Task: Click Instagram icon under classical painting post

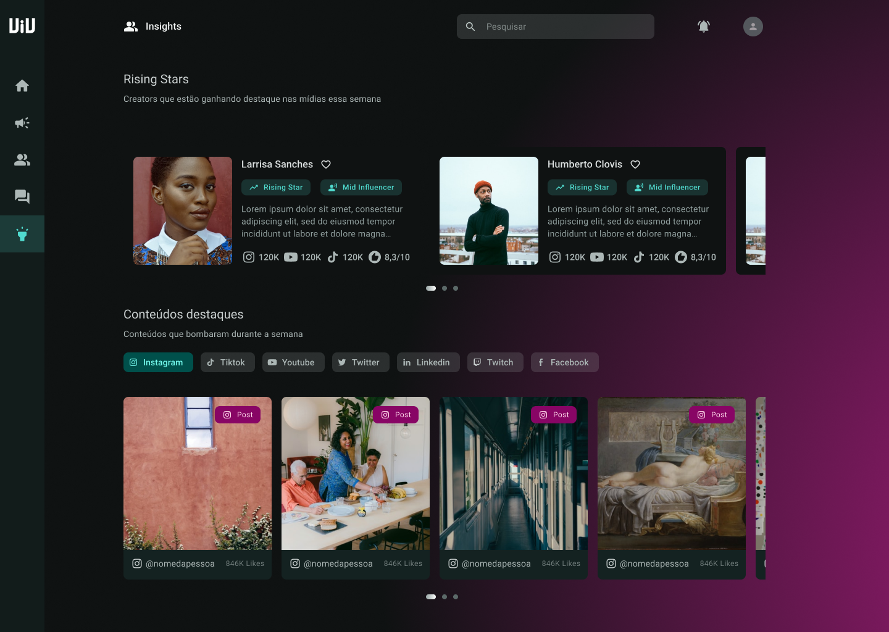Action: 611,563
